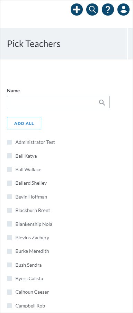Tick the Ball Wallace checkbox
133x313 pixels.
(x=9, y=169)
